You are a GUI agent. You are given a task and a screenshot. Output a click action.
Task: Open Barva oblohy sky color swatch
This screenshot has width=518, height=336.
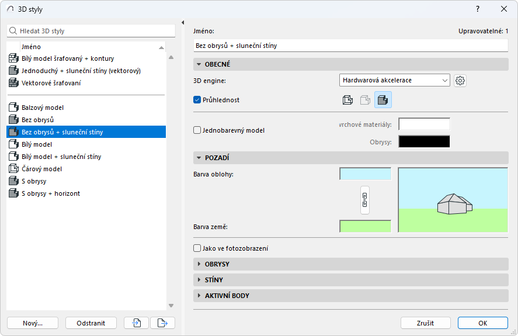click(x=366, y=174)
